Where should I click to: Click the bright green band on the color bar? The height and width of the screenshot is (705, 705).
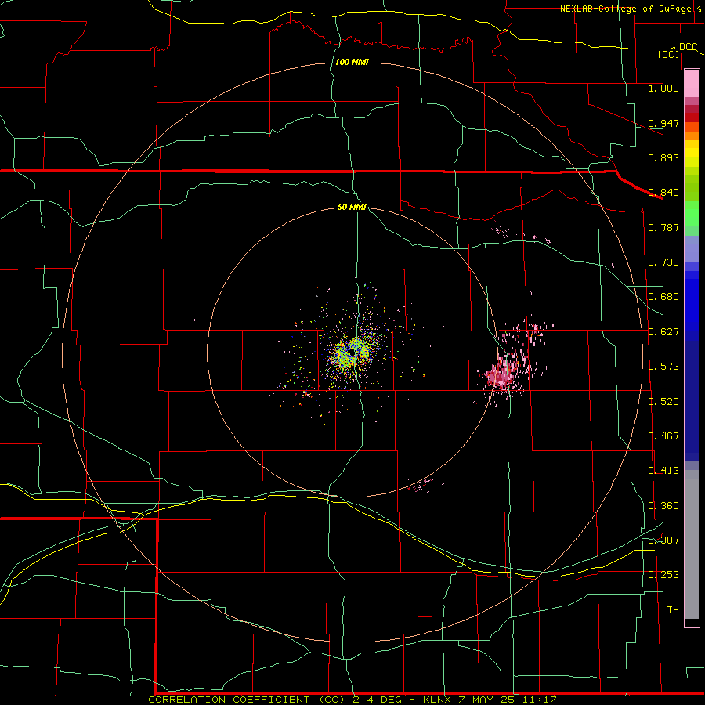coord(692,214)
